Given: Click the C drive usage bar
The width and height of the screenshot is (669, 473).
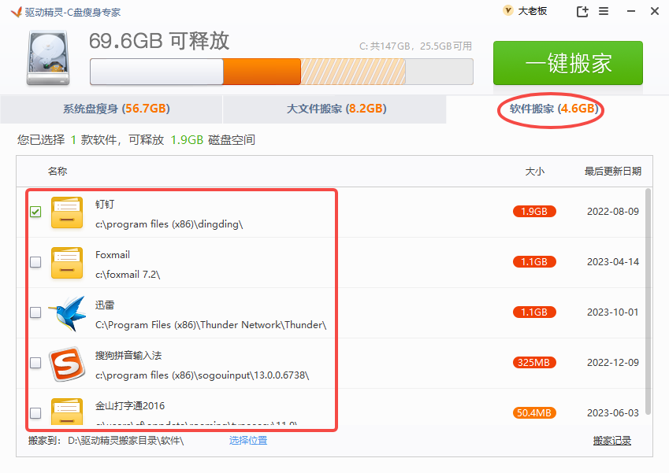Looking at the screenshot, I should pos(281,72).
